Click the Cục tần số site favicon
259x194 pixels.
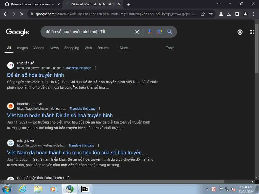pyautogui.click(x=11, y=65)
